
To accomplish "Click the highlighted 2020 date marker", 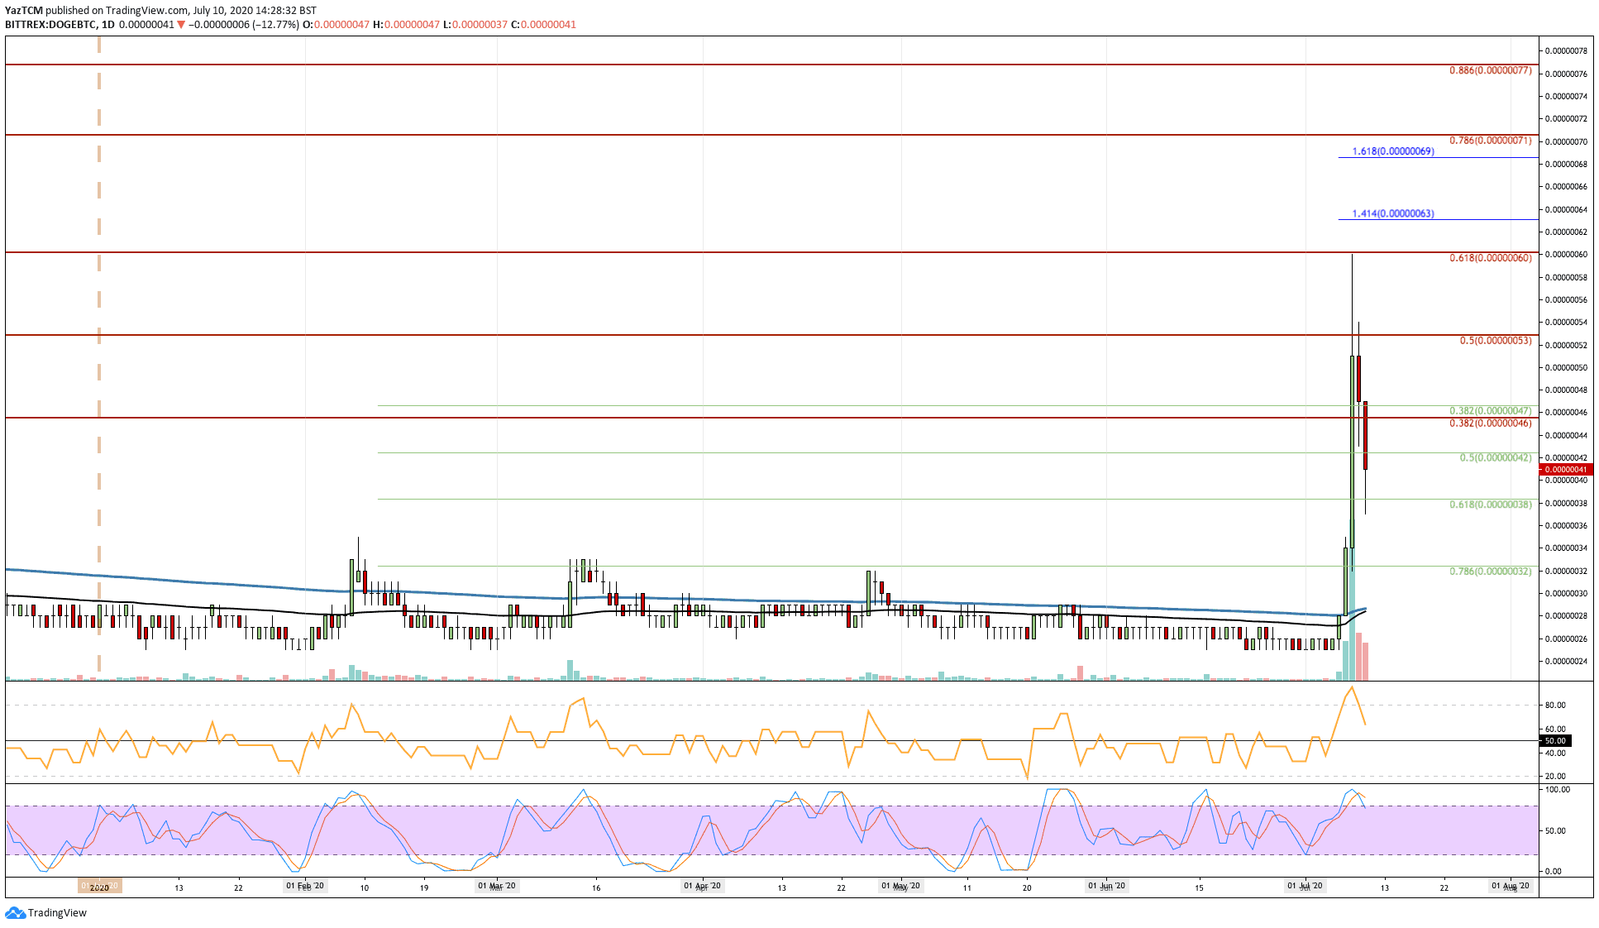I will pos(99,887).
